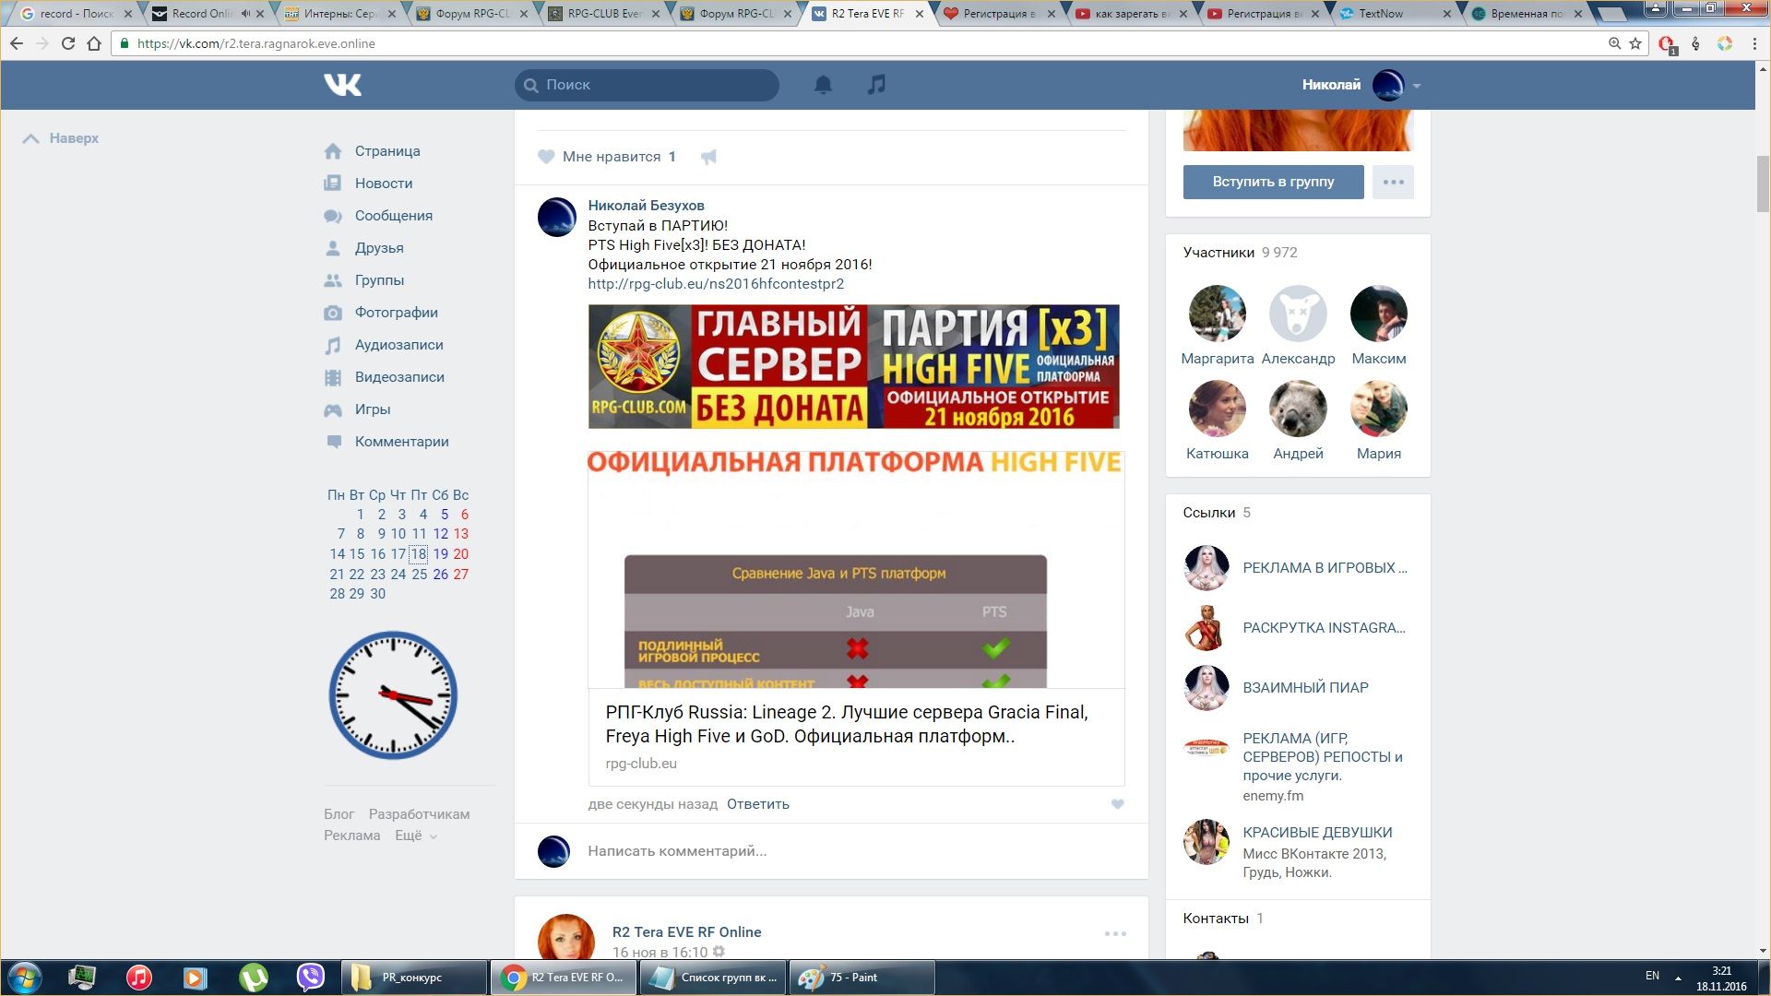Click the share megaphone icon beside likes
The image size is (1771, 996).
click(x=708, y=157)
